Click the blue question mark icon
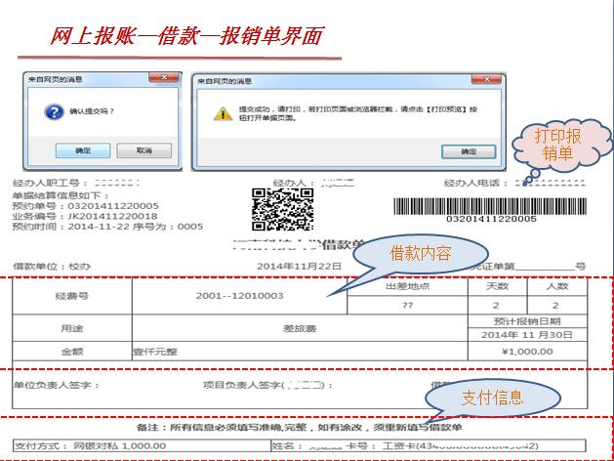The width and height of the screenshot is (614, 461). pos(50,112)
